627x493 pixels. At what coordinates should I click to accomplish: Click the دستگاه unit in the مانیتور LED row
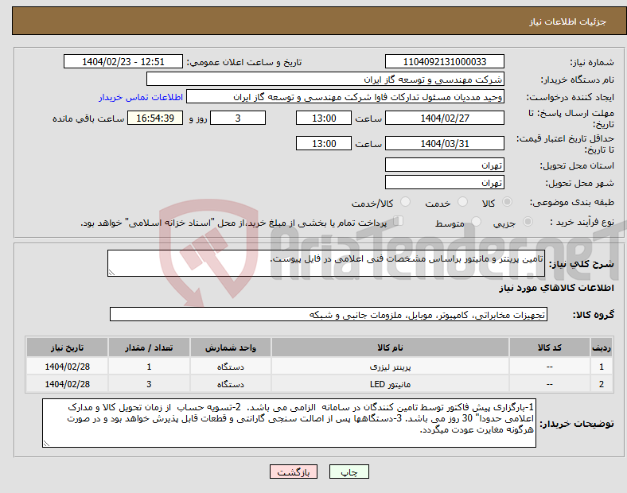click(x=230, y=384)
